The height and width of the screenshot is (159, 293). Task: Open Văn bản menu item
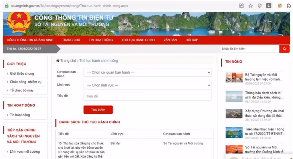170,40
